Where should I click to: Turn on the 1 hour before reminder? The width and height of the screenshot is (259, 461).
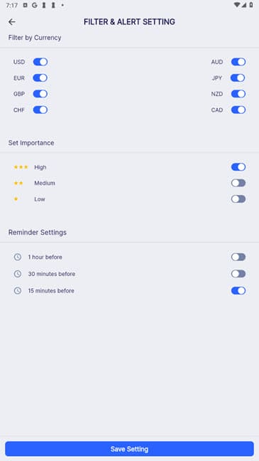coord(238,257)
